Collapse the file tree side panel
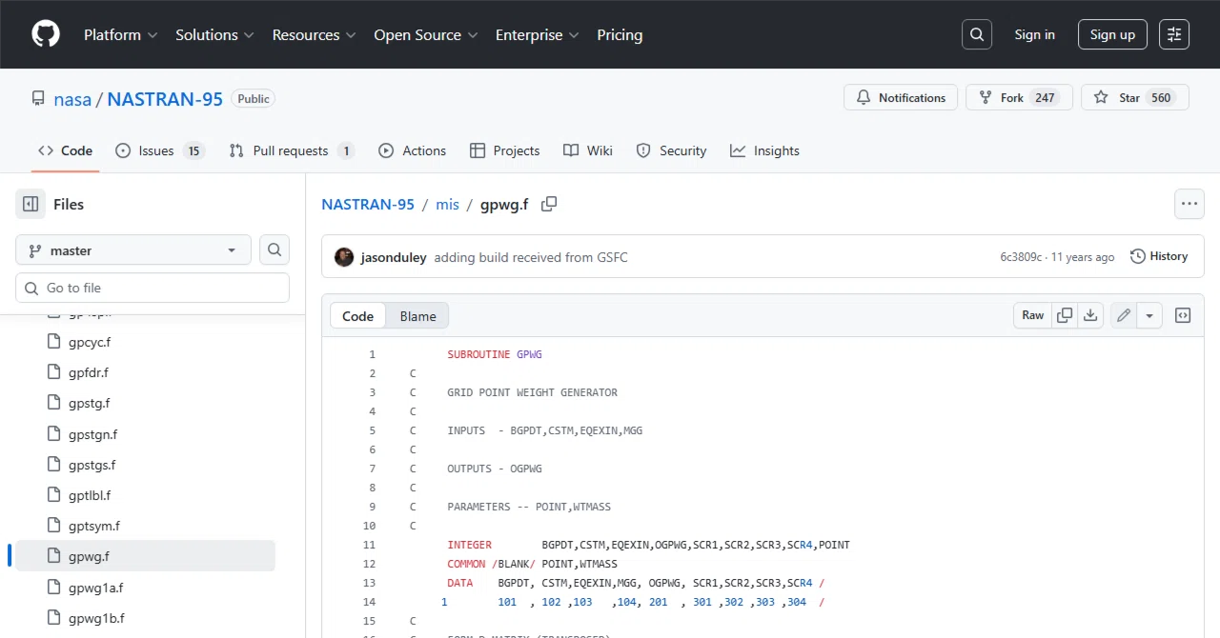The height and width of the screenshot is (638, 1220). 30,204
